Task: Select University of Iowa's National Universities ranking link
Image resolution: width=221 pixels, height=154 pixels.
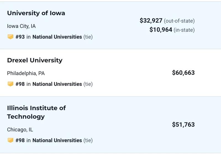Action: tap(57, 37)
